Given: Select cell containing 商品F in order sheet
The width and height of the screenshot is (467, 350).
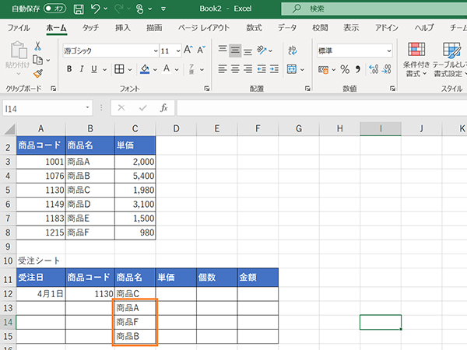Looking at the screenshot, I should [134, 322].
